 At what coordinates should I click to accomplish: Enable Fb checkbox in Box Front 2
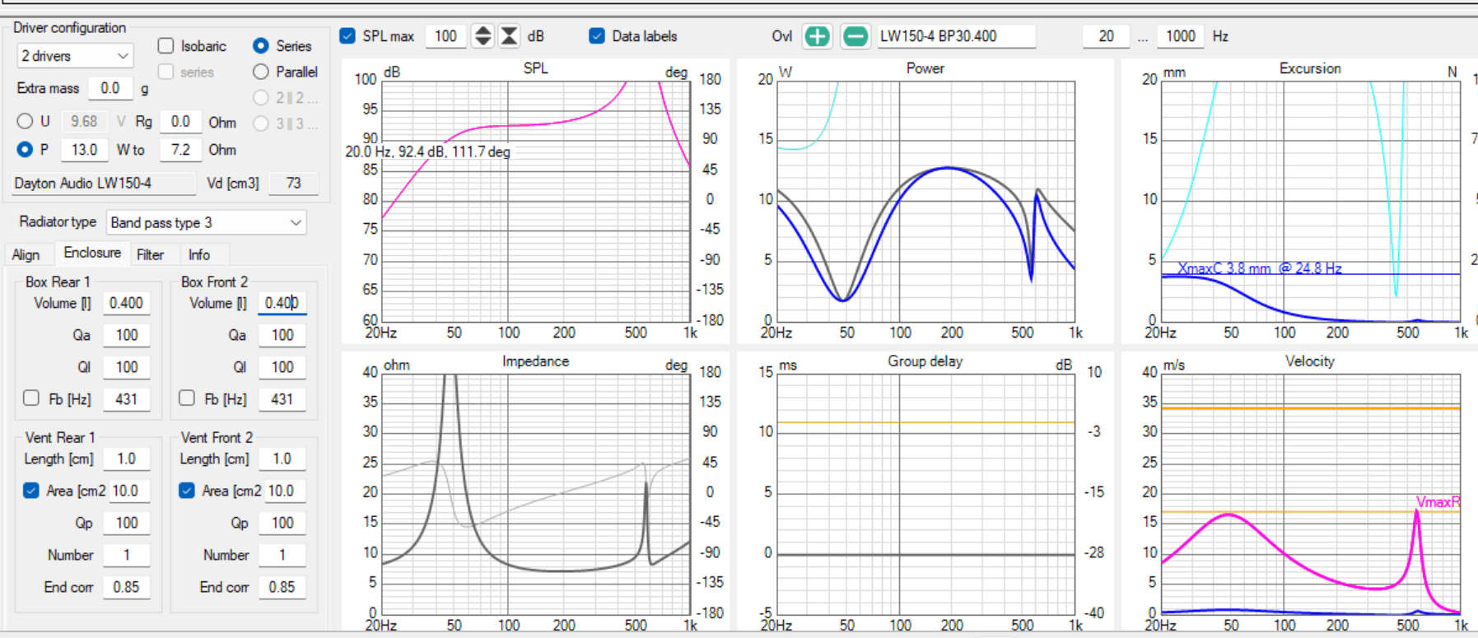(187, 398)
